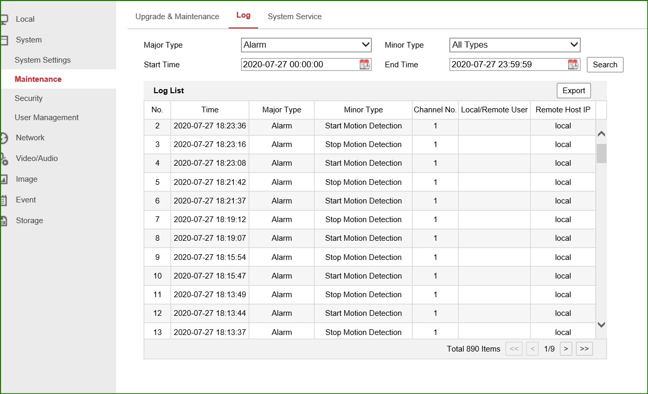
Task: Click the Video/Audio sidebar icon
Action: 4,159
